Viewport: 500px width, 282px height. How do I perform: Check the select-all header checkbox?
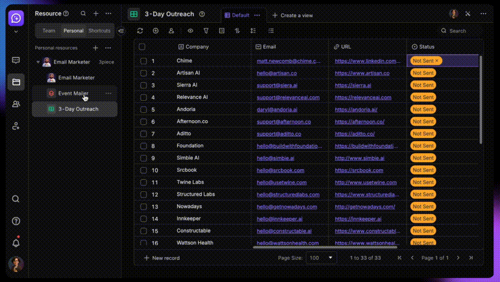(142, 47)
